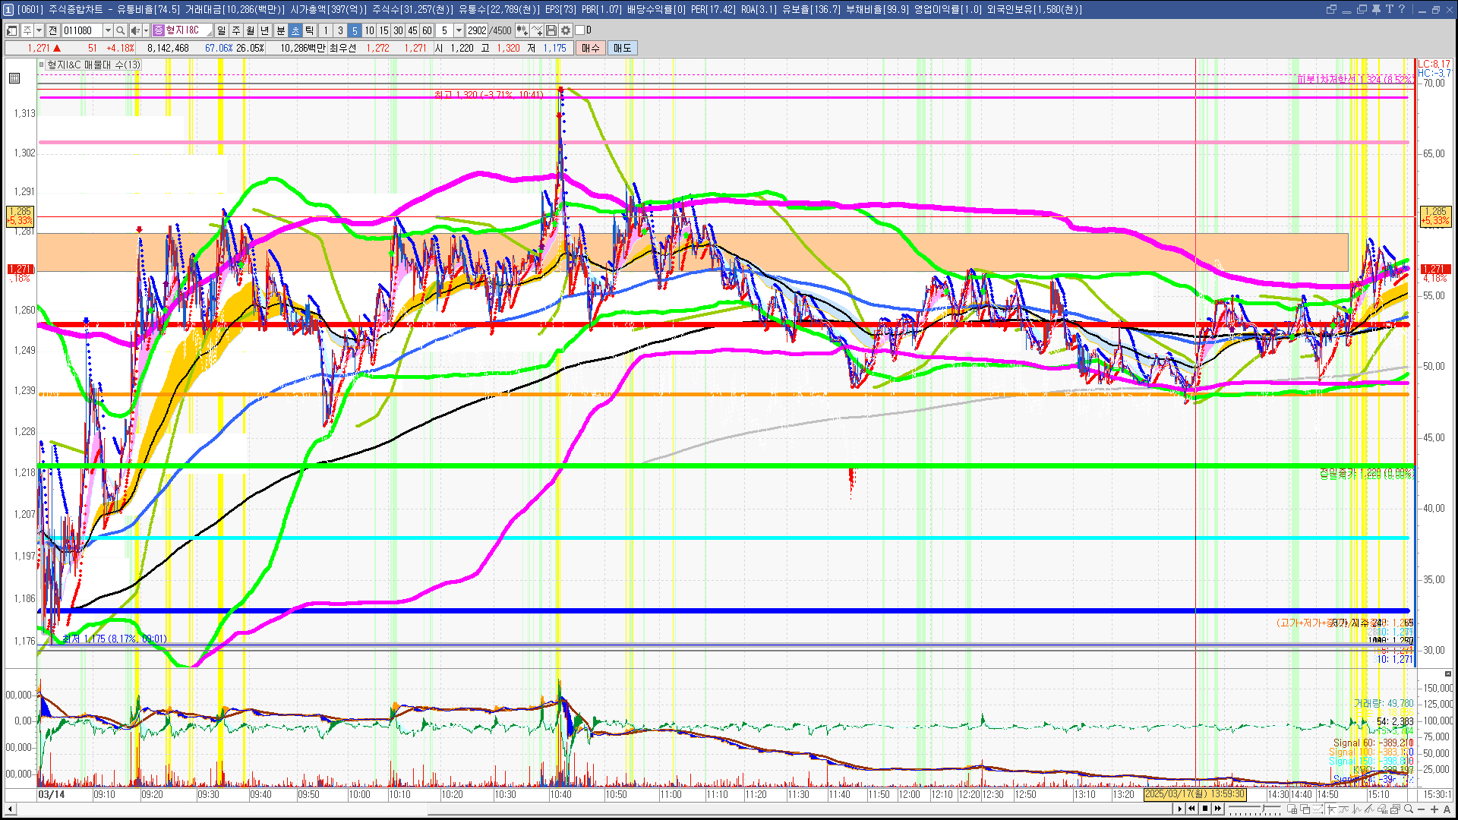Open the stock code 011080 dropdown
Screen dimensions: 1458x820
[x=108, y=30]
